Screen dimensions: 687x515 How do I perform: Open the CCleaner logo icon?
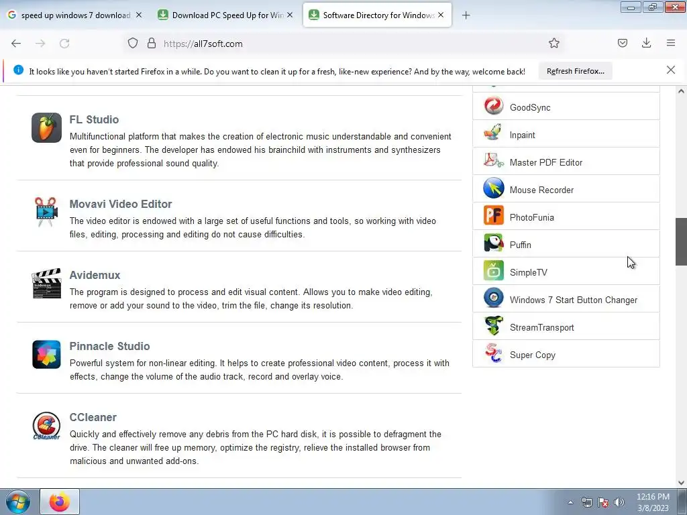[46, 426]
